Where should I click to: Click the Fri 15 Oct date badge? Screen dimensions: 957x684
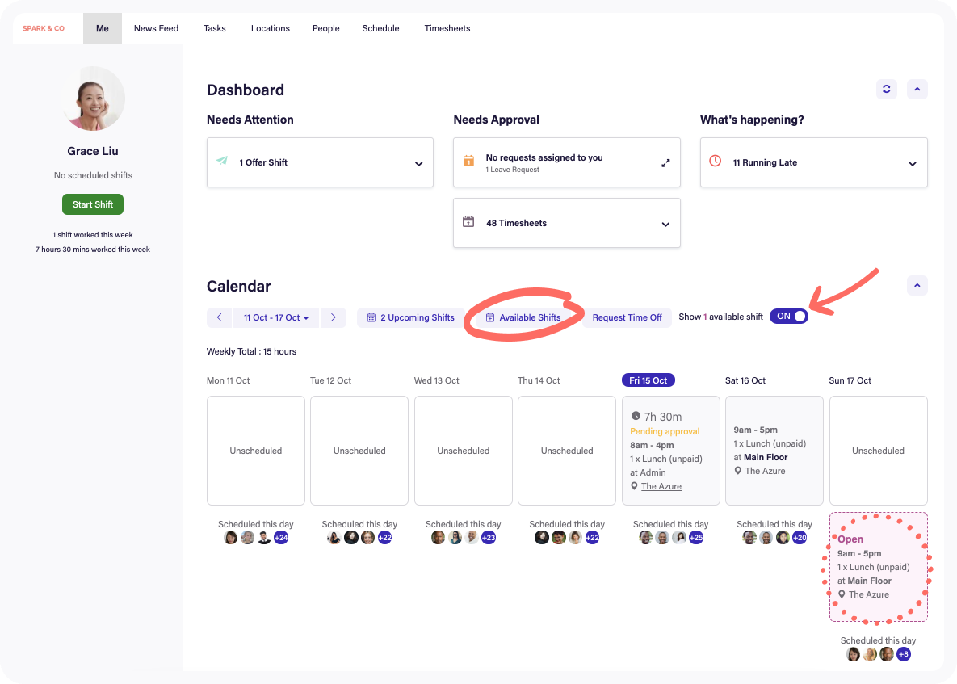pyautogui.click(x=648, y=380)
